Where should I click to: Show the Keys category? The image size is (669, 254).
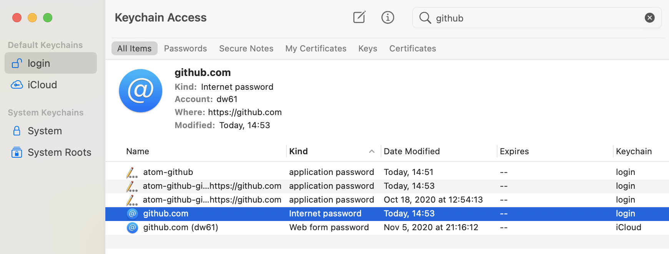point(368,48)
